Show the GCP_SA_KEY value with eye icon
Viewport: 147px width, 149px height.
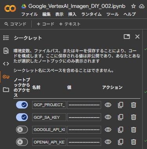[x=108, y=117]
